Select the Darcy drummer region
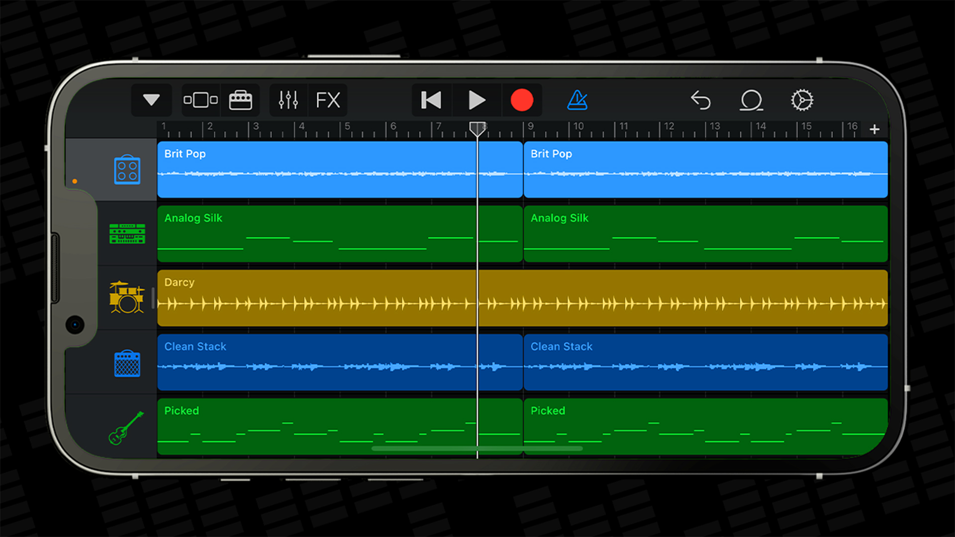The image size is (955, 537). coord(523,298)
